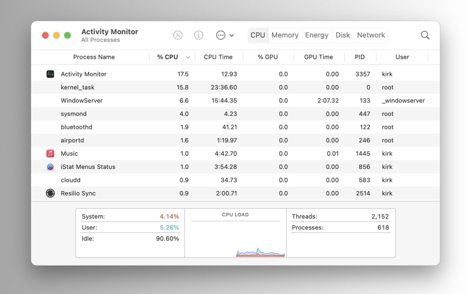471x294 pixels.
Task: Click GPU time value 2:07.32
Action: click(x=328, y=101)
